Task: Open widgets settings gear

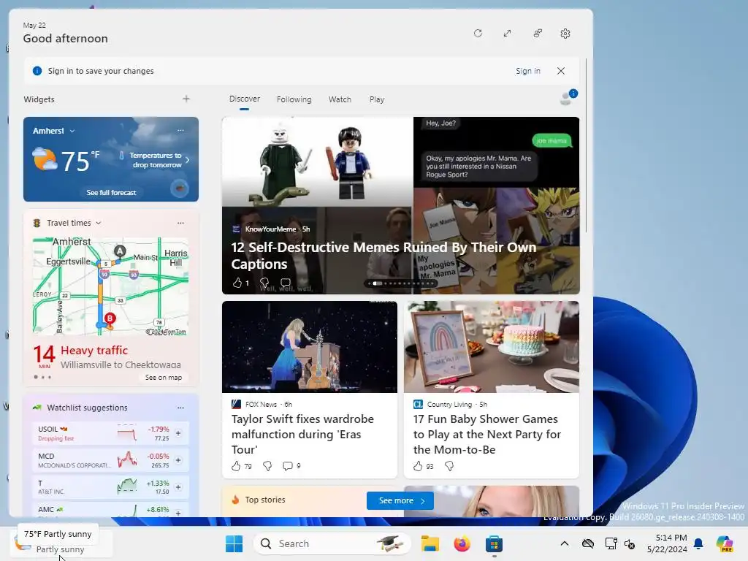Action: pyautogui.click(x=565, y=34)
